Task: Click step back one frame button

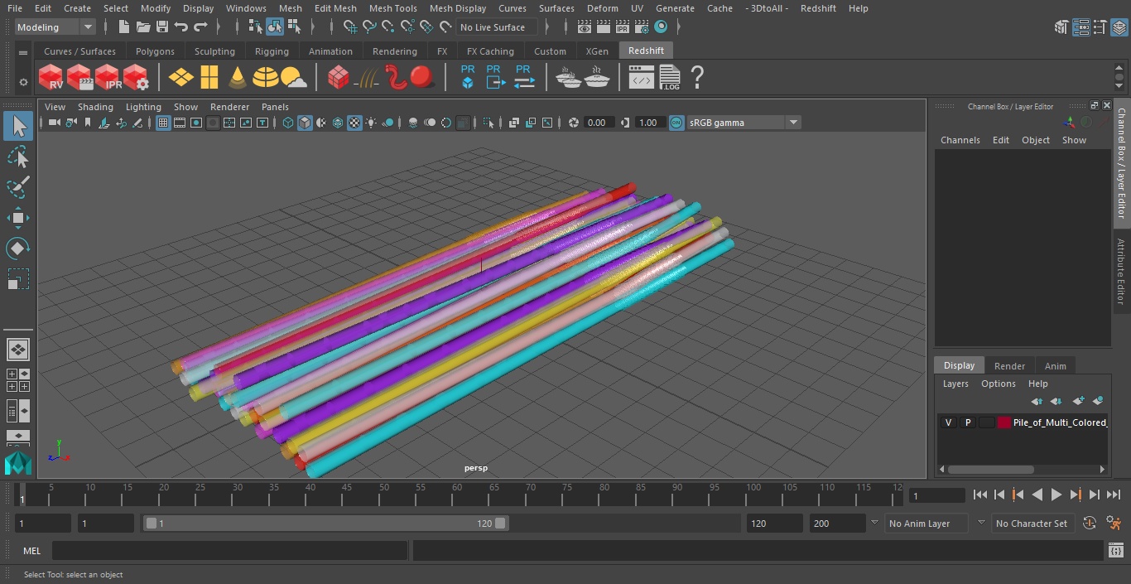Action: 999,495
